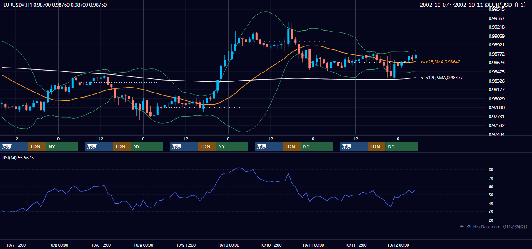Select the 10/10 12:00 date label
532x249 pixels.
(x=271, y=245)
